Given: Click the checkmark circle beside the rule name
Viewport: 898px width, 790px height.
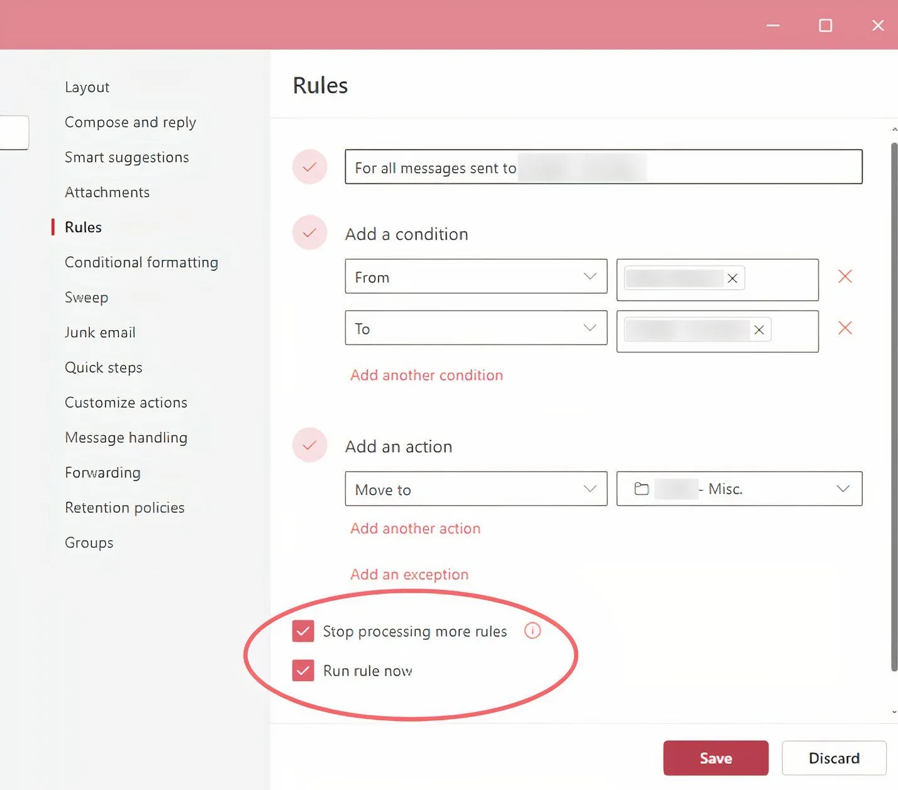Looking at the screenshot, I should pos(309,167).
